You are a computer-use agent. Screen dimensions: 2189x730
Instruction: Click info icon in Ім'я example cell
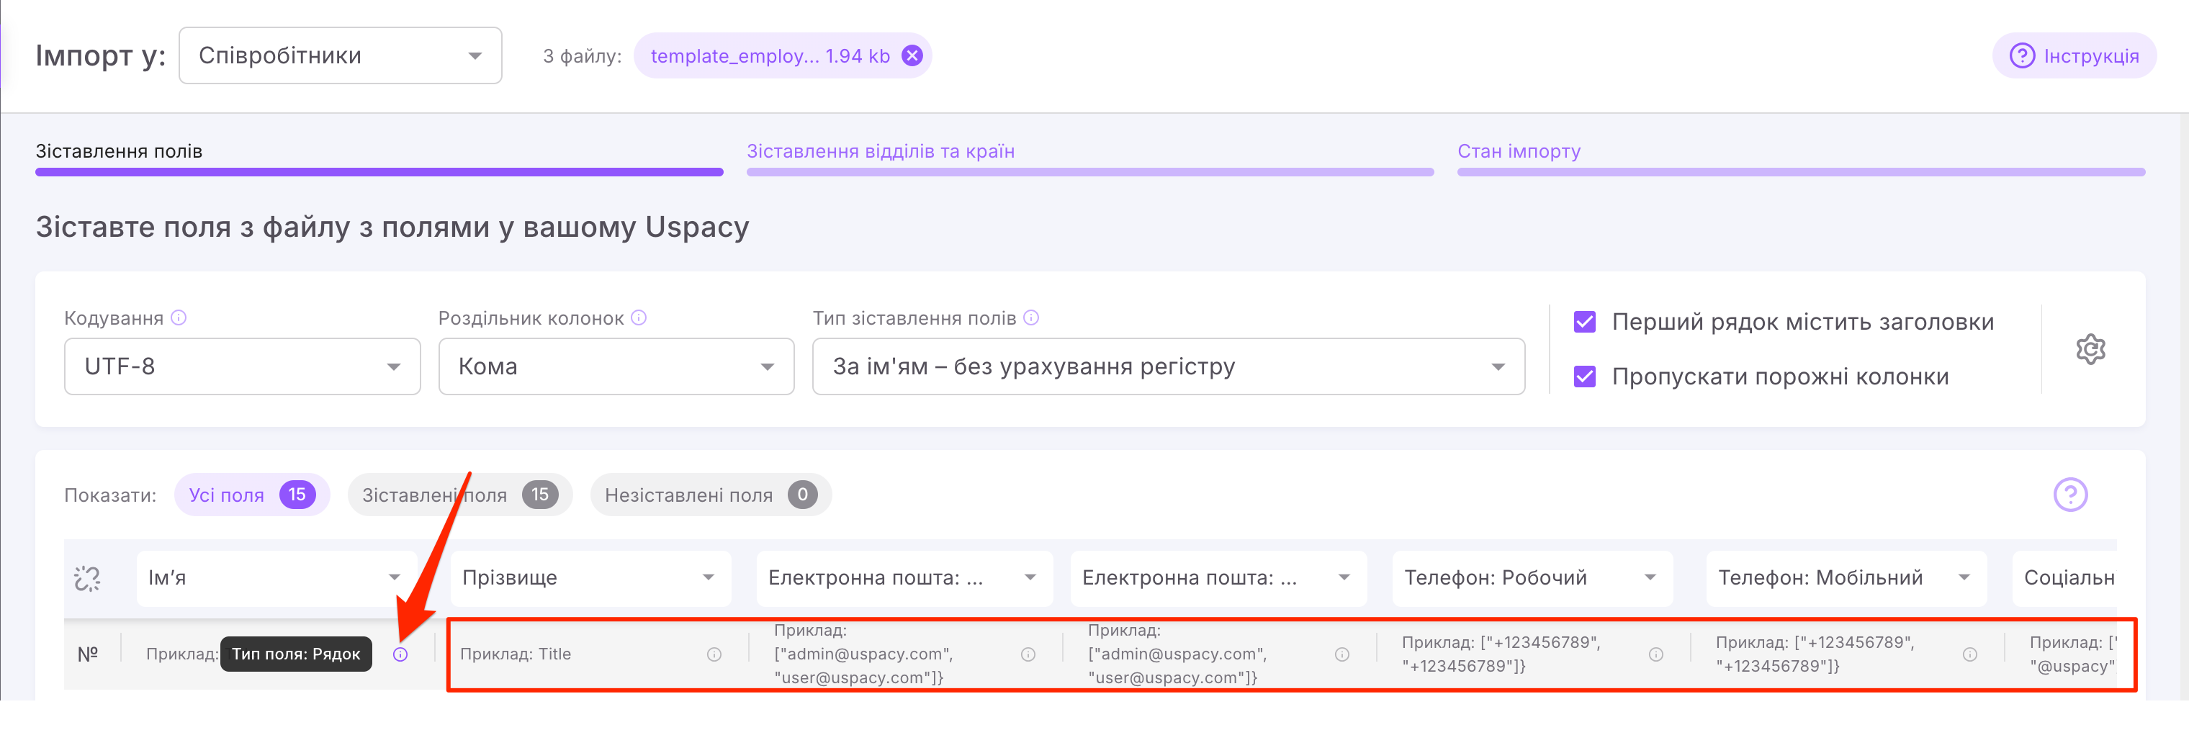tap(400, 654)
